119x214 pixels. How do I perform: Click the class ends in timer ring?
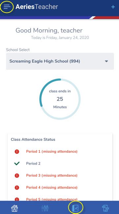(x=60, y=99)
